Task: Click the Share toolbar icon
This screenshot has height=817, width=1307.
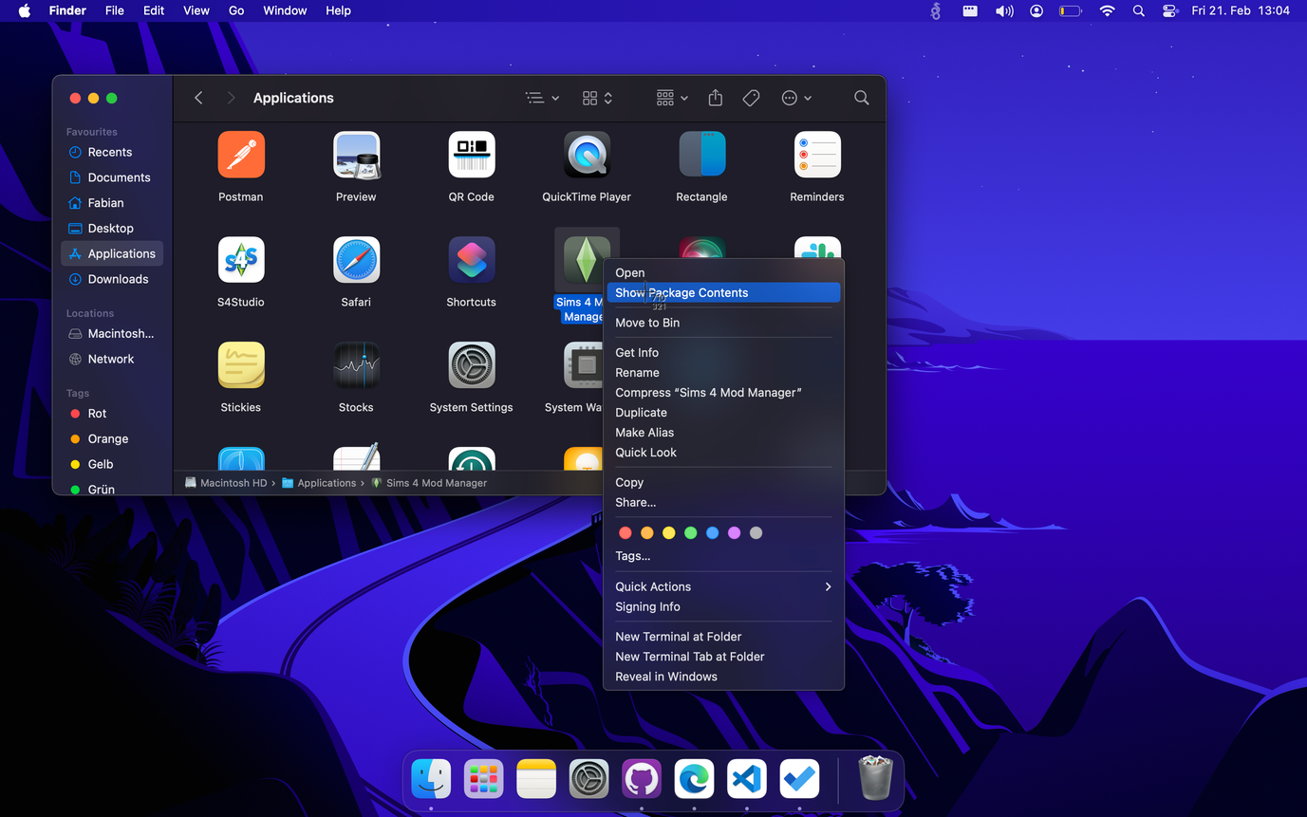Action: [x=716, y=98]
